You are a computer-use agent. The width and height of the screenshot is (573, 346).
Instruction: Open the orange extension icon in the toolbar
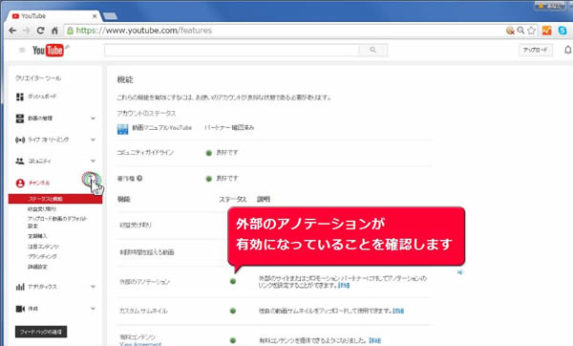(546, 31)
